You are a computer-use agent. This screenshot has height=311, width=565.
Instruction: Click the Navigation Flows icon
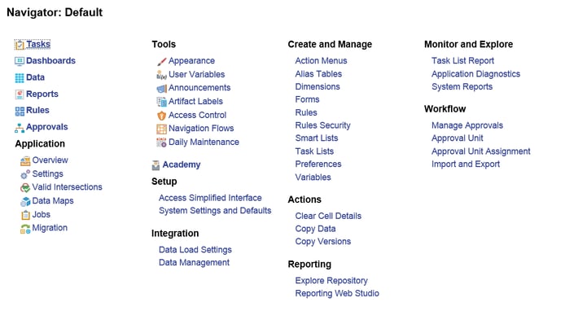[161, 129]
